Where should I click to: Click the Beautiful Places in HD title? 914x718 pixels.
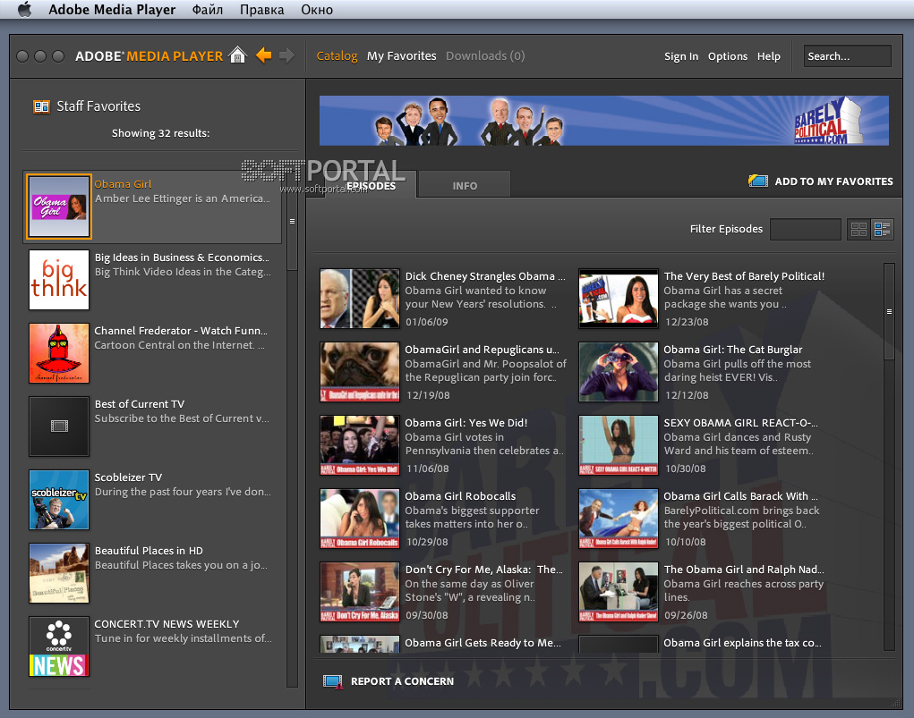click(x=149, y=551)
